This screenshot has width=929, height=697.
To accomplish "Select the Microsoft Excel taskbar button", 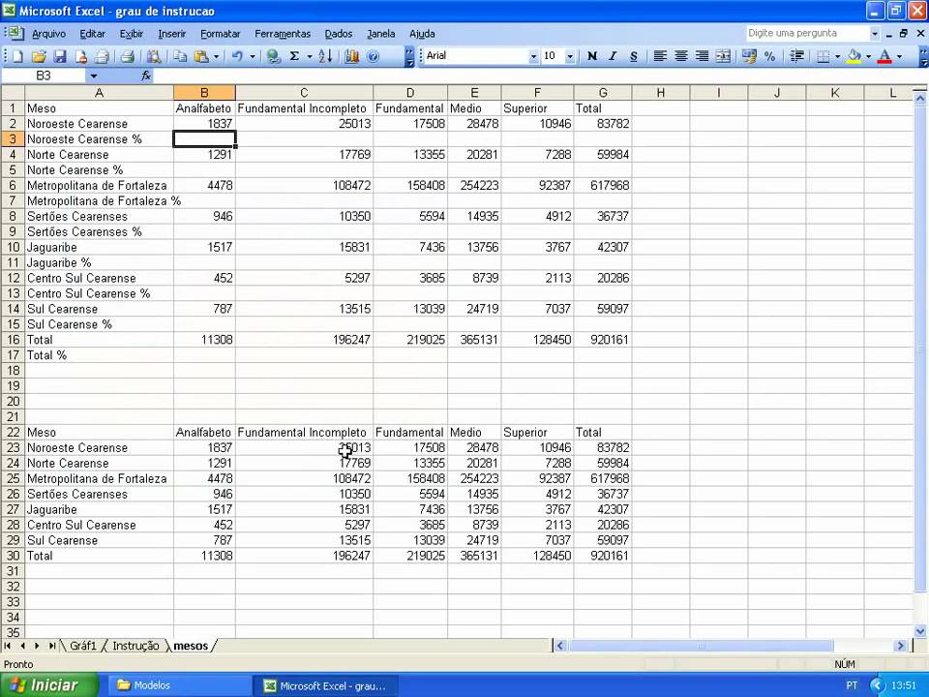I will [326, 685].
